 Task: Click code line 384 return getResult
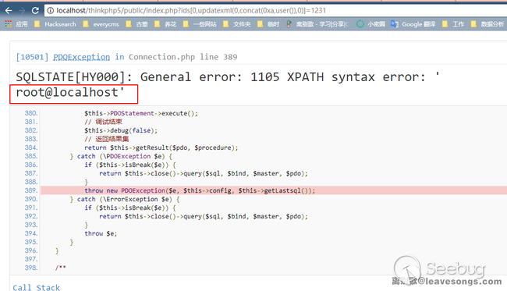(x=161, y=147)
